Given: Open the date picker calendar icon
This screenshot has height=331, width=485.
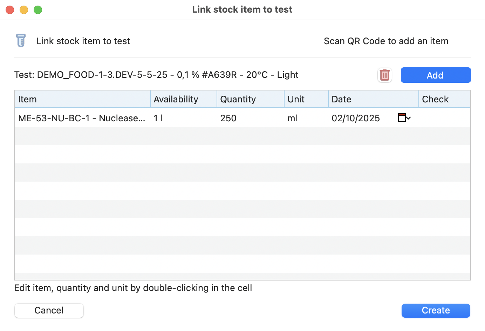Looking at the screenshot, I should click(404, 118).
